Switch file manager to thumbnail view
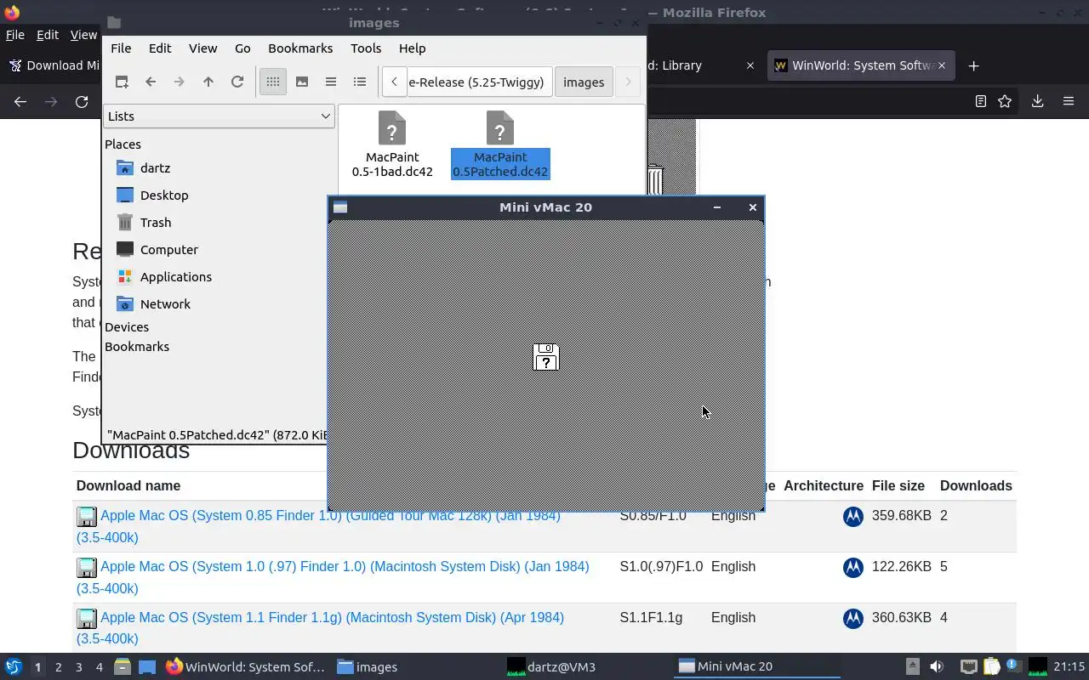This screenshot has width=1089, height=680. pyautogui.click(x=302, y=82)
